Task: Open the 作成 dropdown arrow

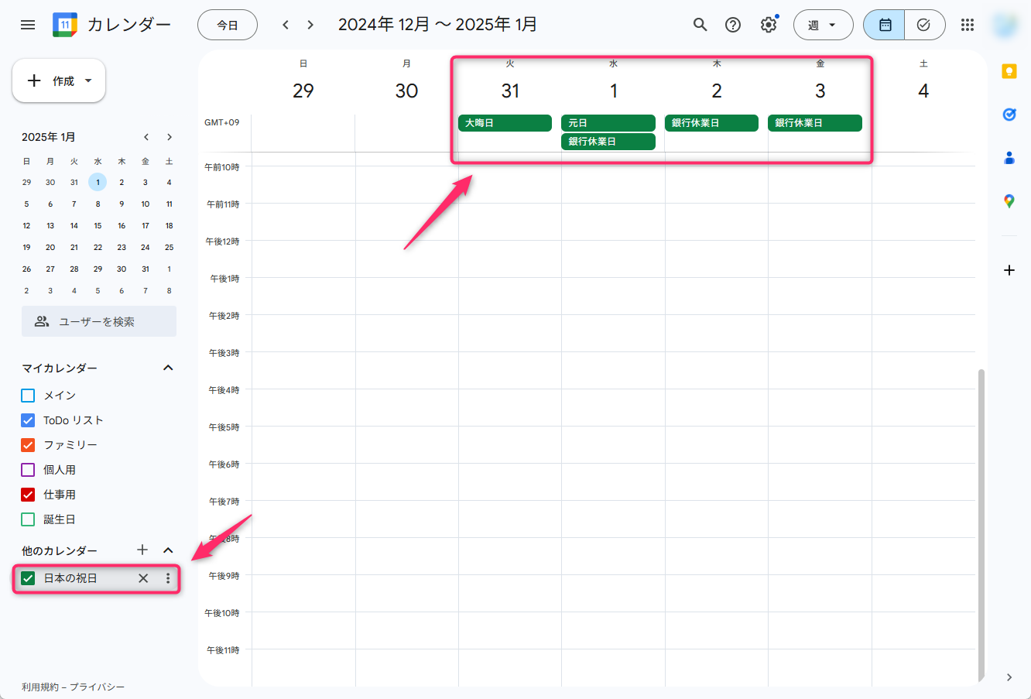Action: pos(88,81)
